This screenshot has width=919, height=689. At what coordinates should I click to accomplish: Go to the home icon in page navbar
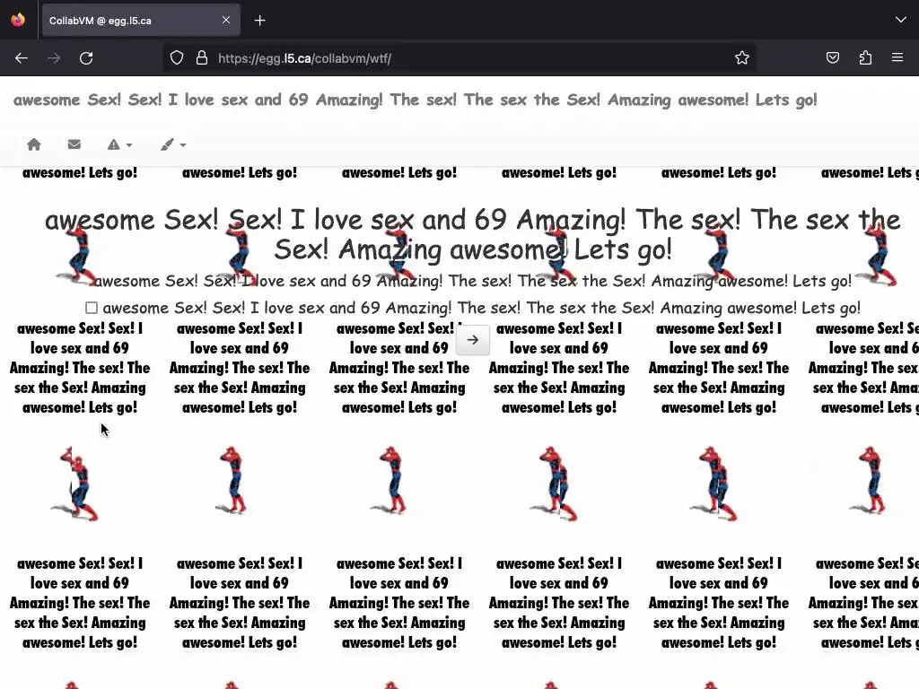34,144
